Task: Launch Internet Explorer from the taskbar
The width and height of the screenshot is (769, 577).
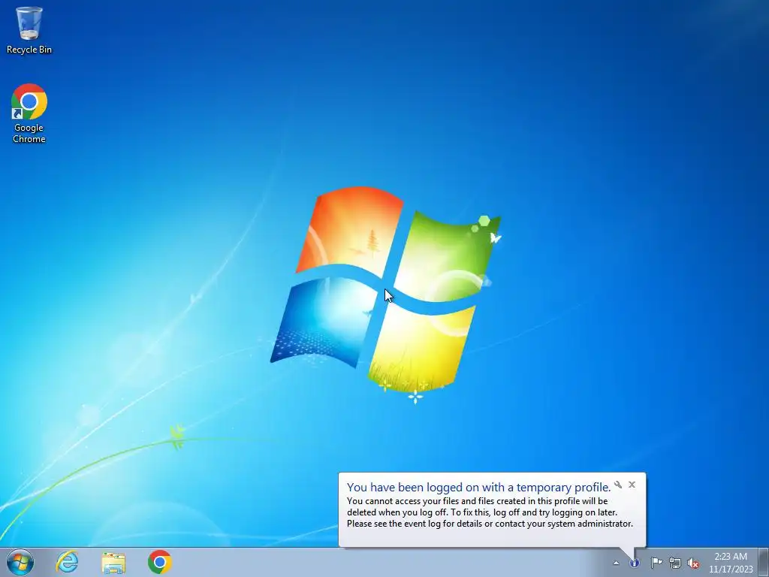Action: tap(67, 562)
